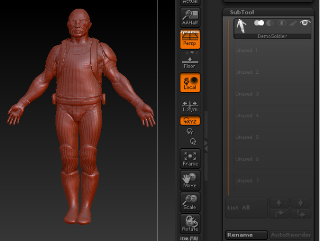This screenshot has height=241, width=320.
Task: Click Unused 4 subtool slot
Action: pos(272,115)
